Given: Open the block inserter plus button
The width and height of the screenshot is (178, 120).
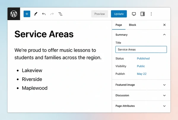Looking at the screenshot, I should [x=27, y=14].
